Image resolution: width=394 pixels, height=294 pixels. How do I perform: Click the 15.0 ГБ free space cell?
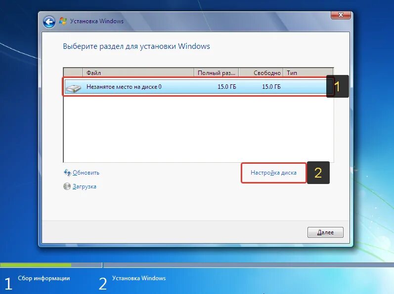click(271, 87)
